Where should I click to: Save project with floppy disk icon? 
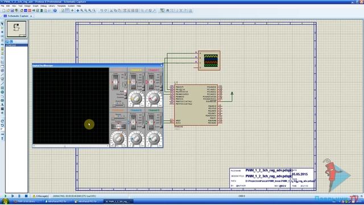12,10
